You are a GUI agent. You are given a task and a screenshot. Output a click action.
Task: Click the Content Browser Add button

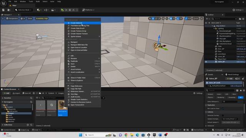[x=7, y=93]
